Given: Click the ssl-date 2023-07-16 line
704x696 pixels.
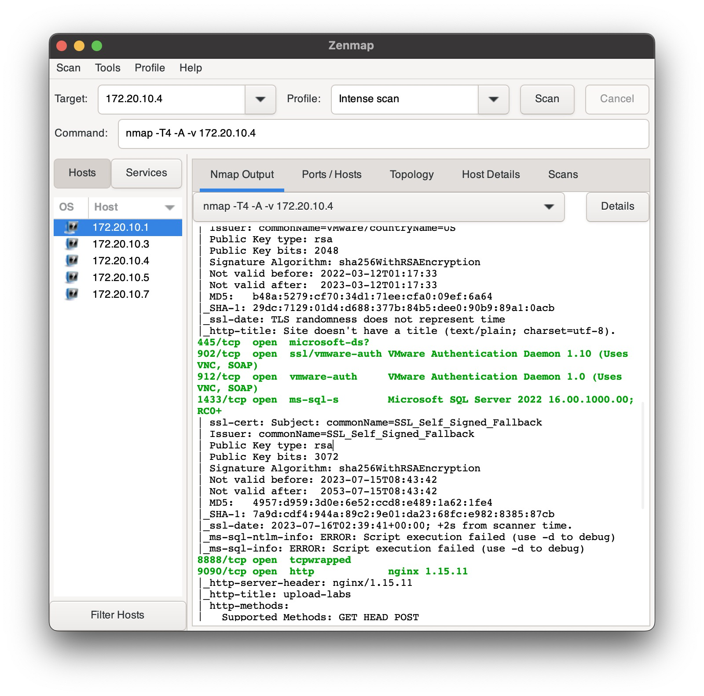Looking at the screenshot, I should [387, 526].
